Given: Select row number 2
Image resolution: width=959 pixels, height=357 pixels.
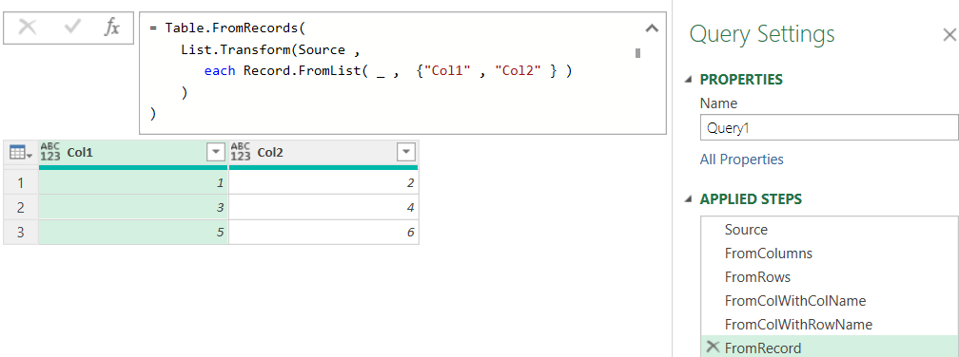Looking at the screenshot, I should click(21, 208).
